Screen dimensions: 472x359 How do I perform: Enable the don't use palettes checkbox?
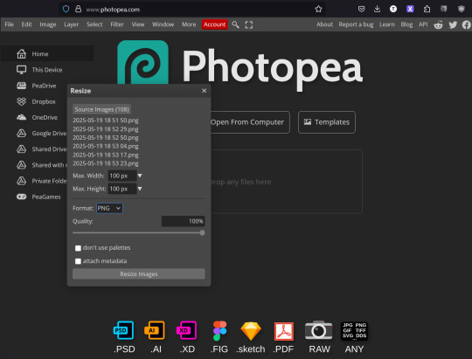[x=78, y=248]
